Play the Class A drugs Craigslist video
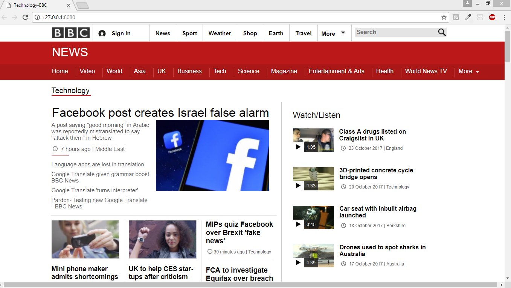 coord(298,147)
